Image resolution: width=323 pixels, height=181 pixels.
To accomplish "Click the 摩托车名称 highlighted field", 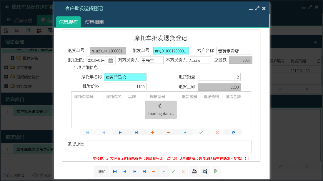I will (125, 77).
